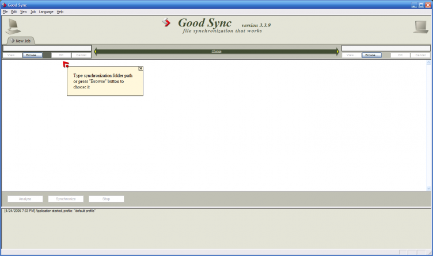Close the tooltip hint balloon
Image resolution: width=433 pixels, height=256 pixels.
pyautogui.click(x=140, y=68)
